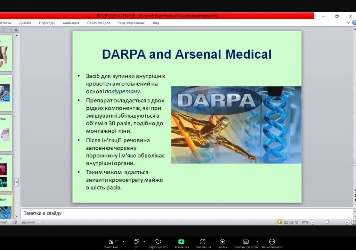Open the Zoom apps panel
This screenshot has width=356, height=250.
pos(203,243)
